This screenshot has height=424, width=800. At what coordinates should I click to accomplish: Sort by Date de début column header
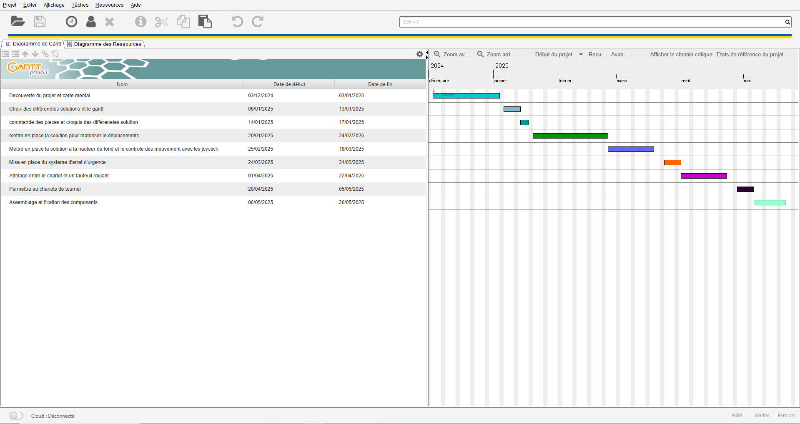[x=289, y=84]
